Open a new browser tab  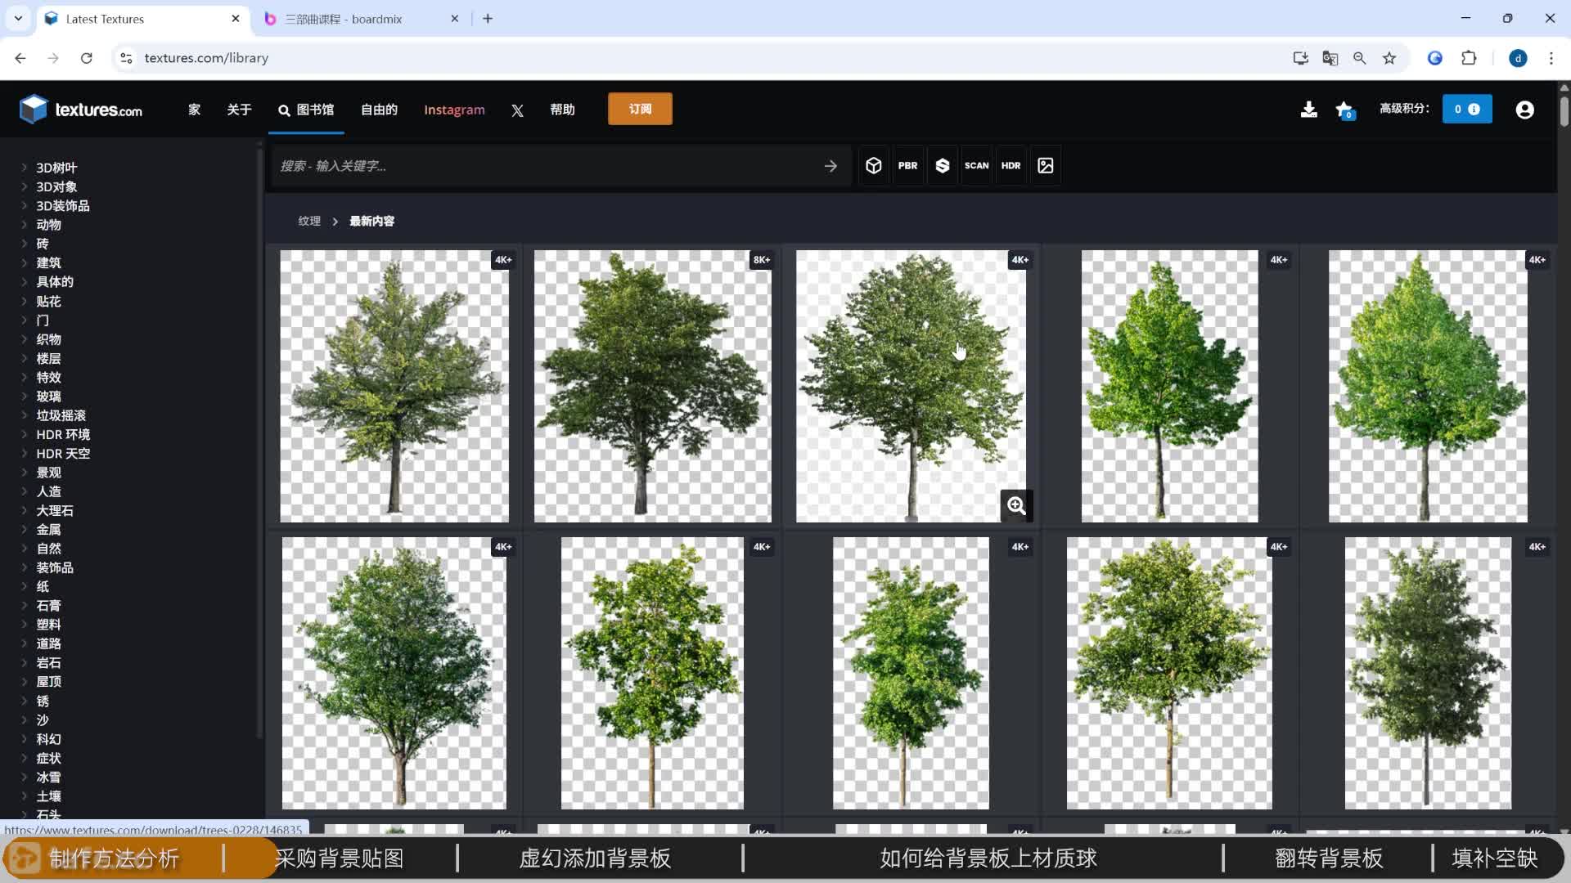[x=488, y=18]
